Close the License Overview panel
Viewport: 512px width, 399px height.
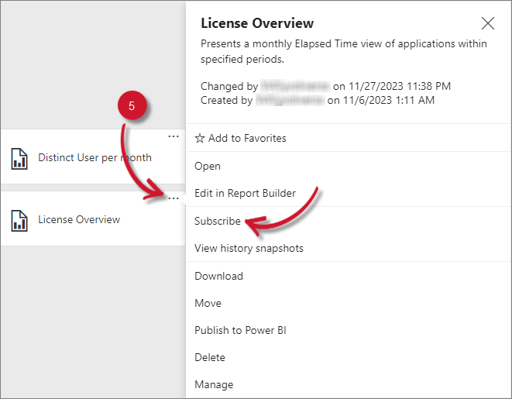(487, 23)
